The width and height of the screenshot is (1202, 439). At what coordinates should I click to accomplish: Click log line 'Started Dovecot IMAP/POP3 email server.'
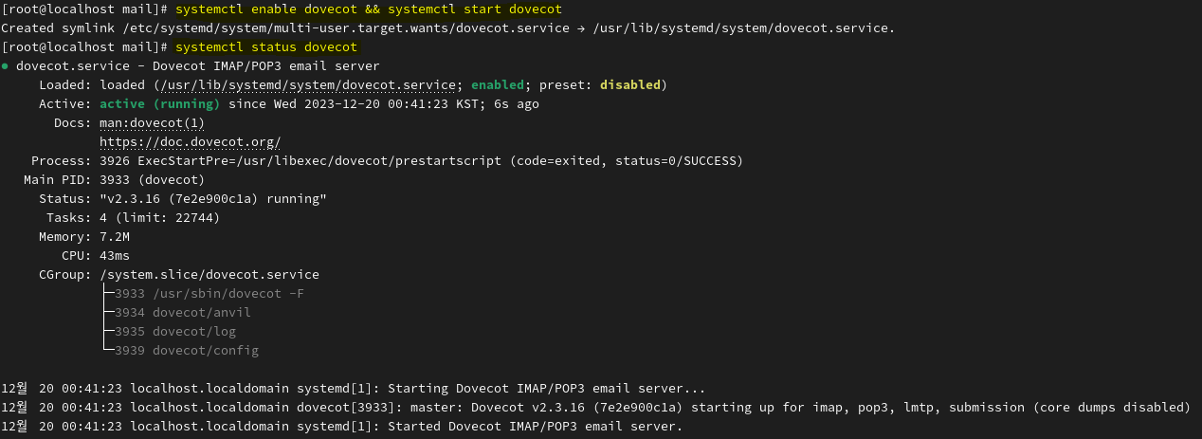(342, 427)
